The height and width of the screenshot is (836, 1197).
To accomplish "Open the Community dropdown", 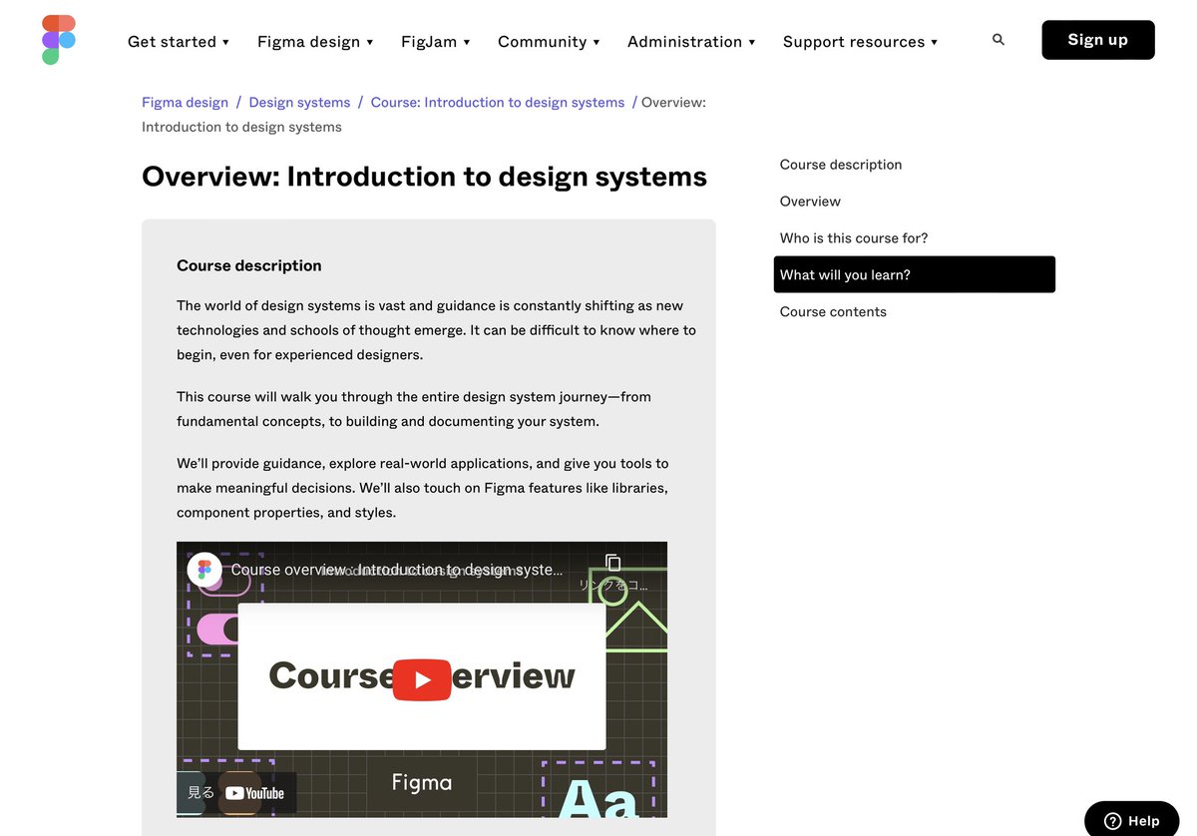I will click(549, 42).
